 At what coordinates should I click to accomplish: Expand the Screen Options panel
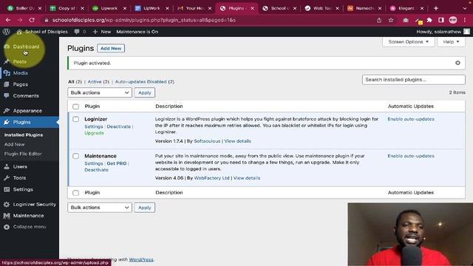(409, 42)
